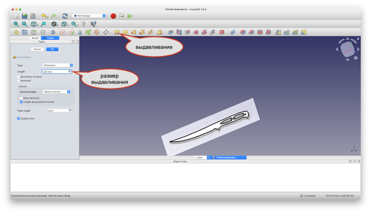Select the Boolean operation spheres icon
Image resolution: width=371 pixels, height=213 pixels.
[233, 32]
